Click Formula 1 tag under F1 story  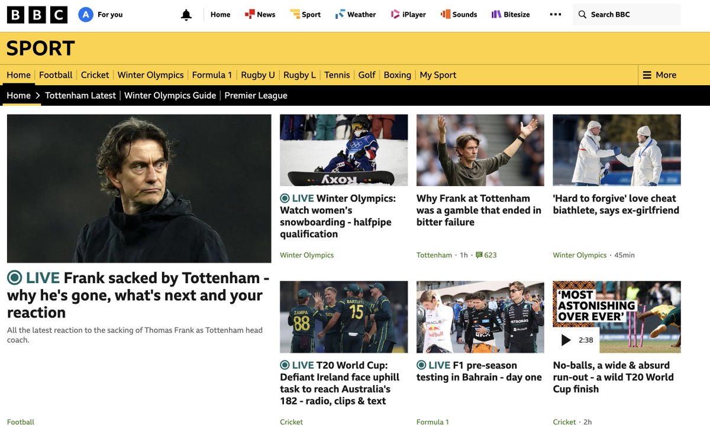point(433,422)
